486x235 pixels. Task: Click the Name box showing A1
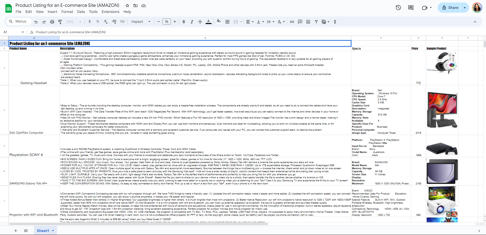(x=14, y=32)
